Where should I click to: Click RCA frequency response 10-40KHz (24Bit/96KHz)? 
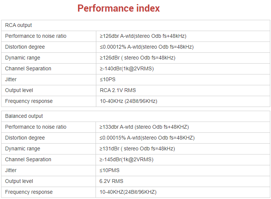click(x=128, y=101)
